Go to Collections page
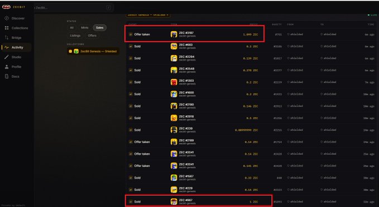 coord(20,28)
